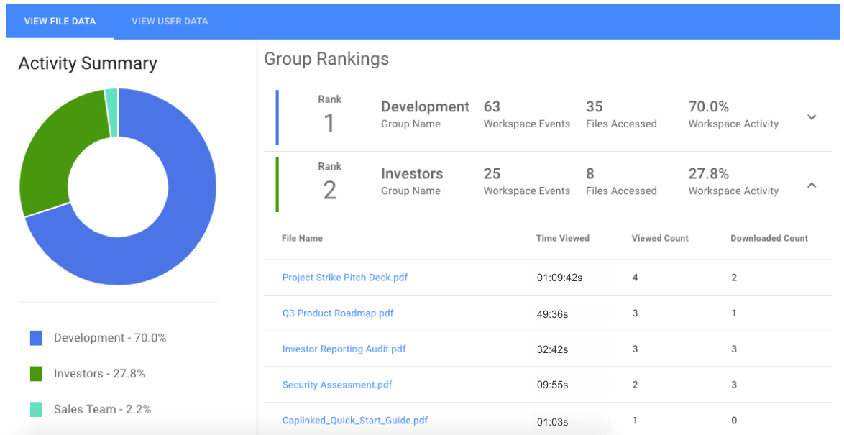Image resolution: width=844 pixels, height=435 pixels.
Task: Switch to the View User Data tab
Action: tap(170, 22)
